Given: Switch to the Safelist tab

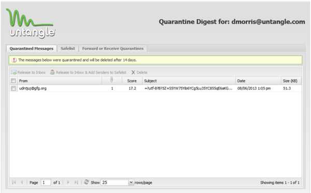Looking at the screenshot, I should (68, 49).
